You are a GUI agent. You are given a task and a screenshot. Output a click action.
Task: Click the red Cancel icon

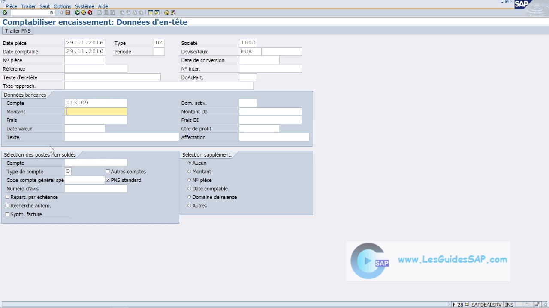click(x=90, y=13)
